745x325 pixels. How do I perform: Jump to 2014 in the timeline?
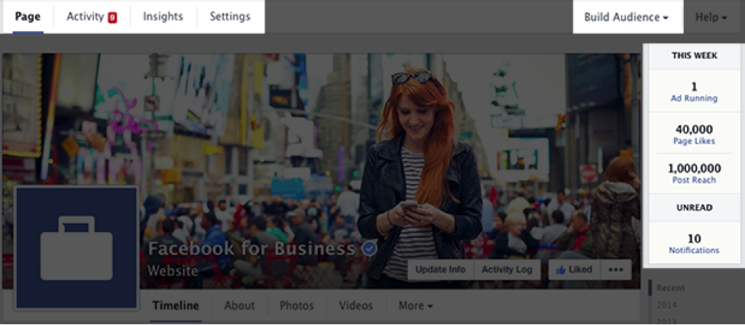[666, 304]
